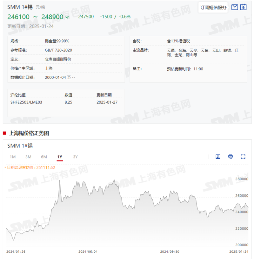
Task: Click the SMM 1#锡 chart title
Action: [20, 146]
